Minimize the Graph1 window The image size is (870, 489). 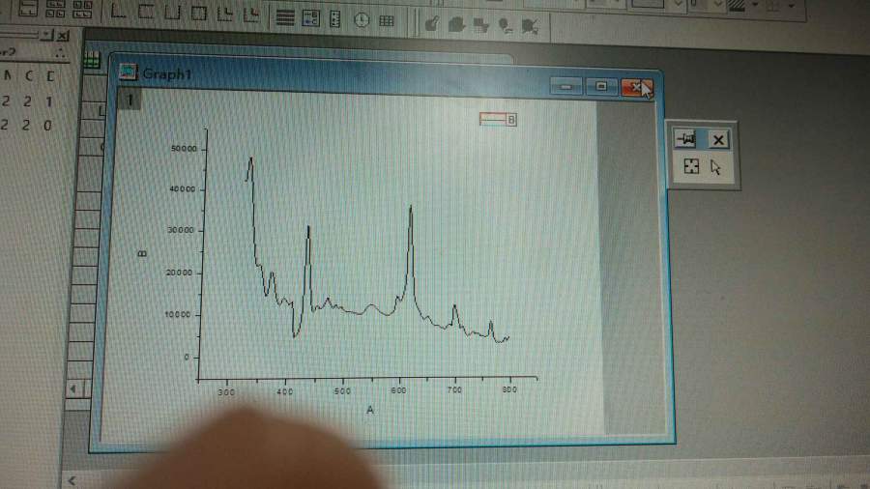point(565,86)
